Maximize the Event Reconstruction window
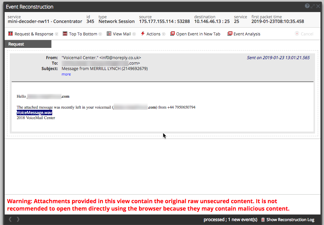Viewport: 324px width, 225px height. tap(313, 6)
